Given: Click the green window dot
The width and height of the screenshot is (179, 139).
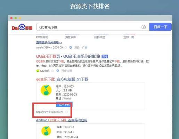Looking at the screenshot, I should click(16, 18).
